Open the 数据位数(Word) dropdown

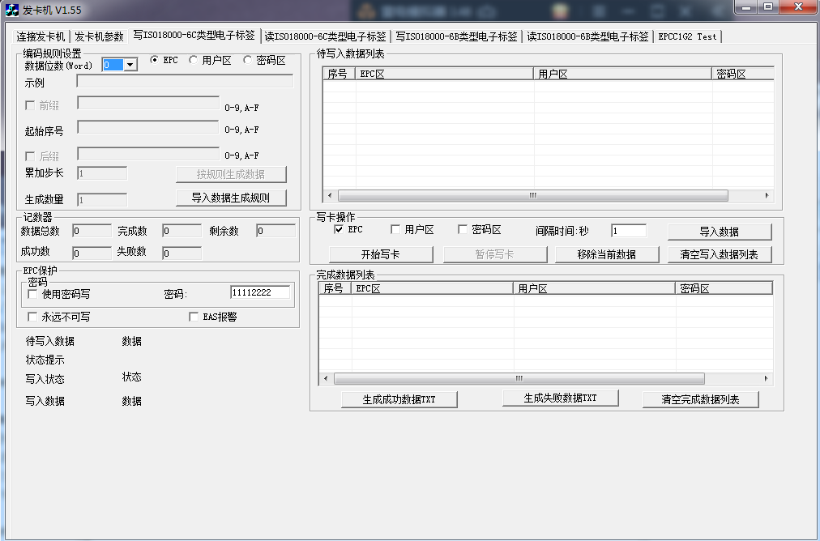pyautogui.click(x=130, y=65)
